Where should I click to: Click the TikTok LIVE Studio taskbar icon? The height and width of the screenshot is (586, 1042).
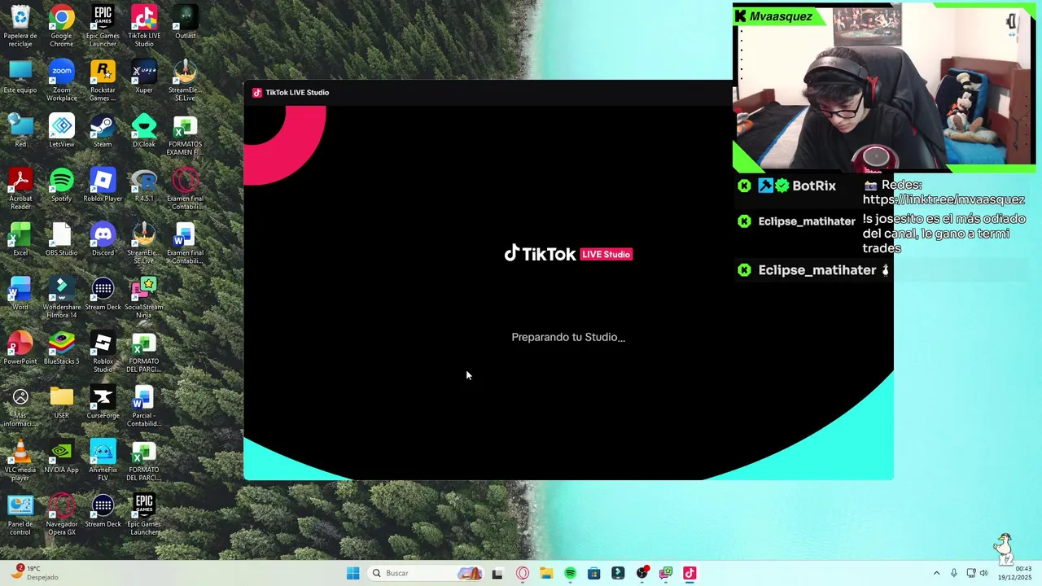[690, 573]
